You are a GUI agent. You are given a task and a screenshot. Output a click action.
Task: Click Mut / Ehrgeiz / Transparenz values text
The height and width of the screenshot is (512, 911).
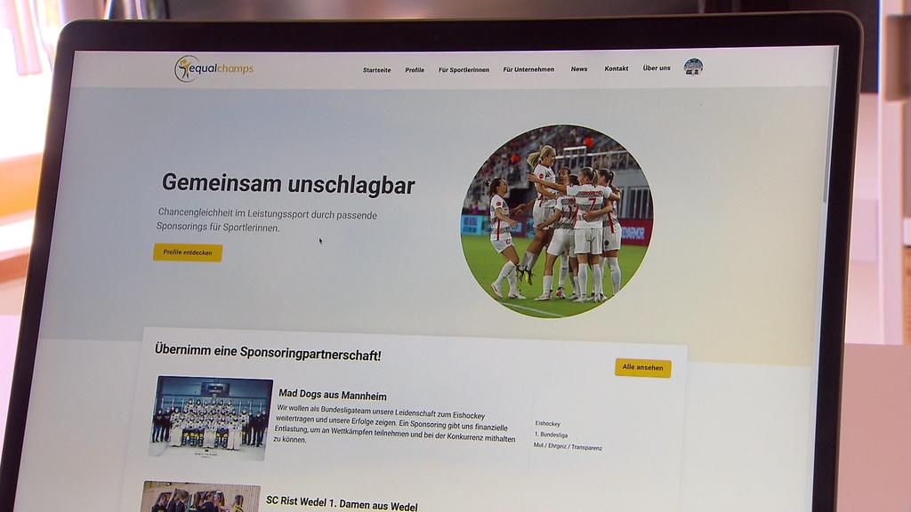click(568, 447)
